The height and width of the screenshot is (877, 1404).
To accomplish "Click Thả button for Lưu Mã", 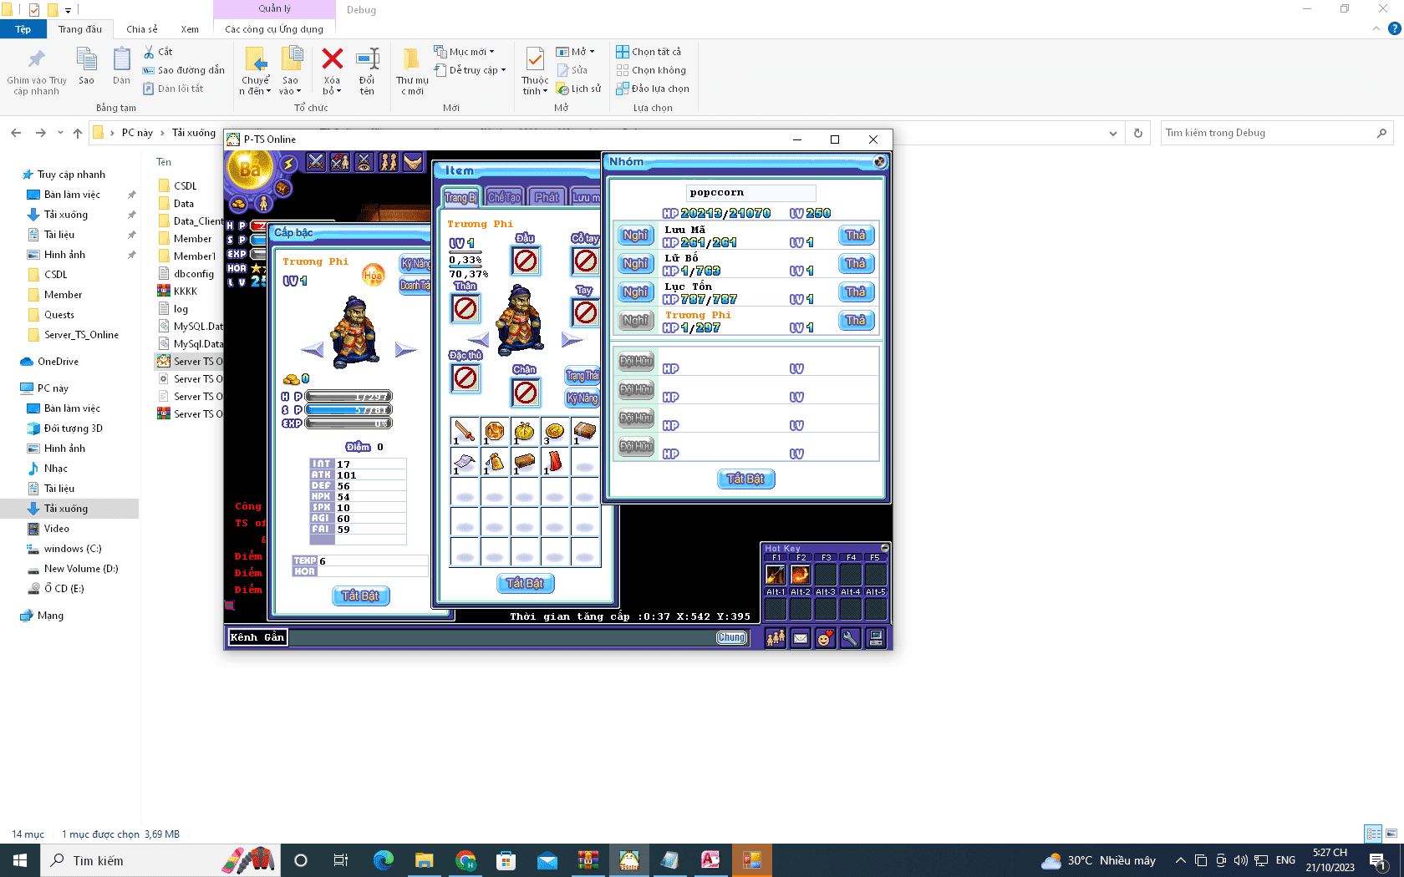I will [x=856, y=236].
